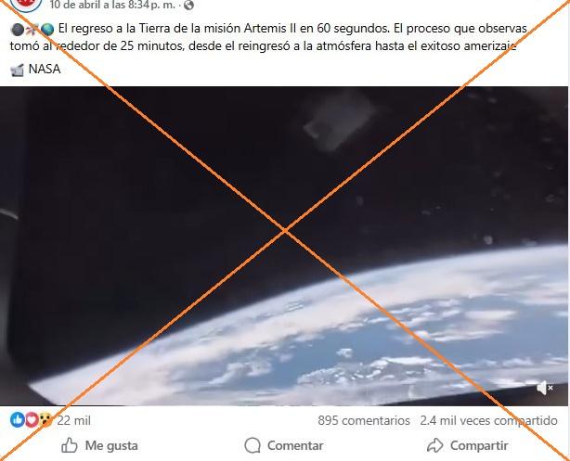The height and width of the screenshot is (461, 570).
Task: Open the surprised-face reaction icon
Action: (45, 420)
